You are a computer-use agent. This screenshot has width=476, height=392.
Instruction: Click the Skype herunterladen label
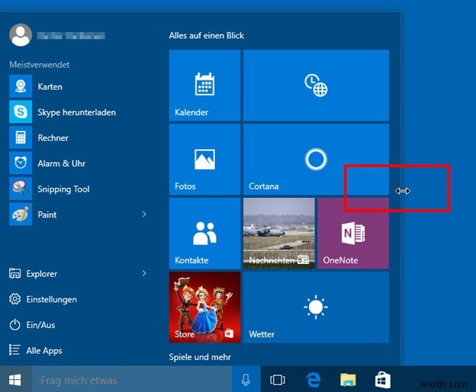[x=77, y=113]
